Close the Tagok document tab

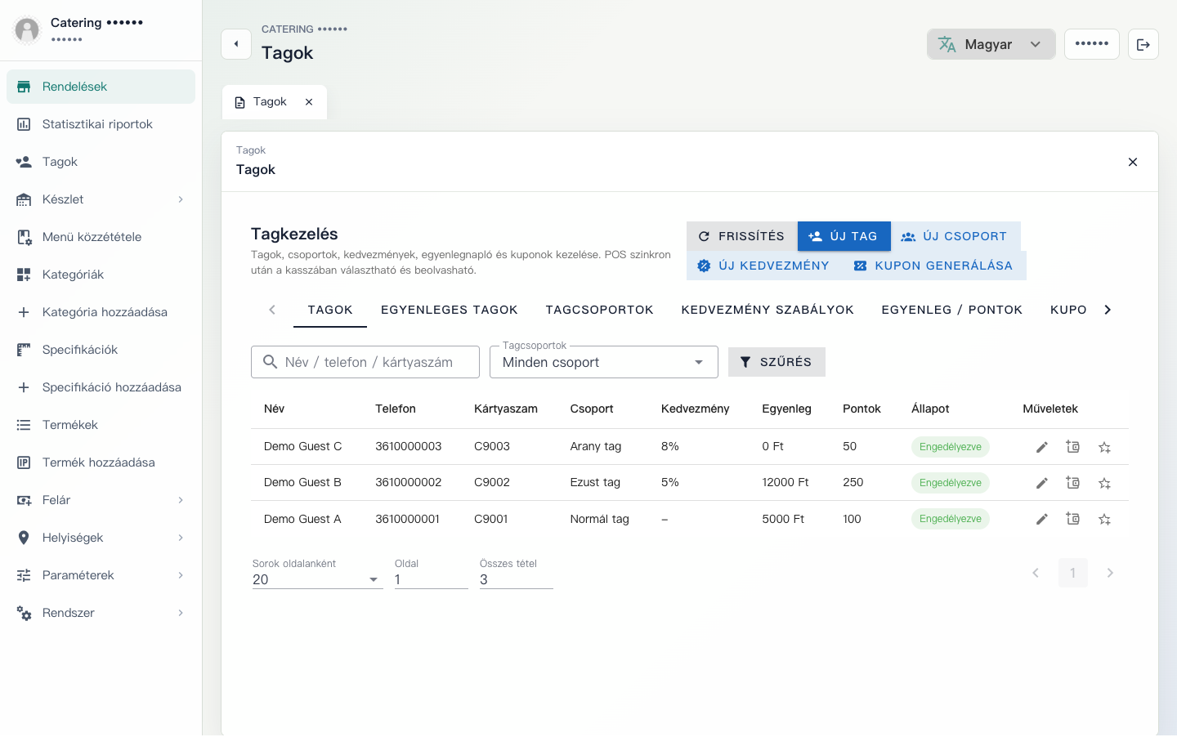(x=309, y=102)
